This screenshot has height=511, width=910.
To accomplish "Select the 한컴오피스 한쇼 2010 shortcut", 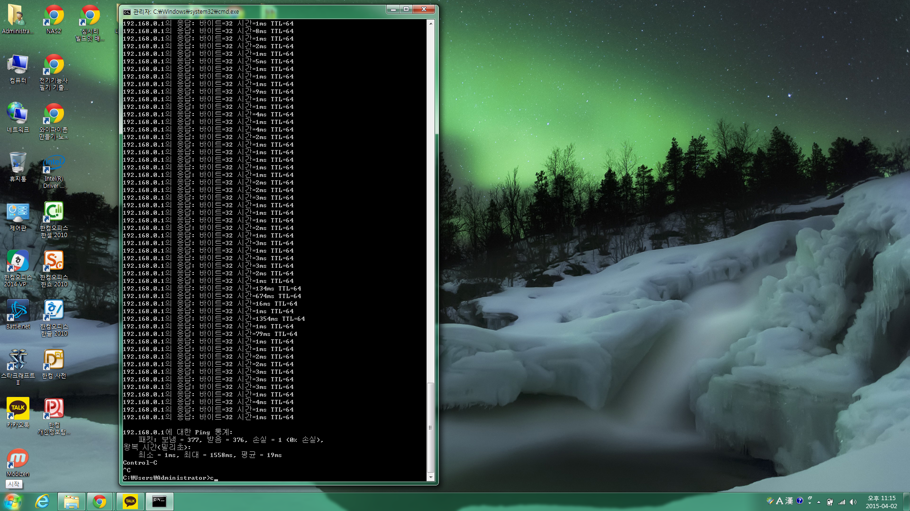I will (54, 269).
